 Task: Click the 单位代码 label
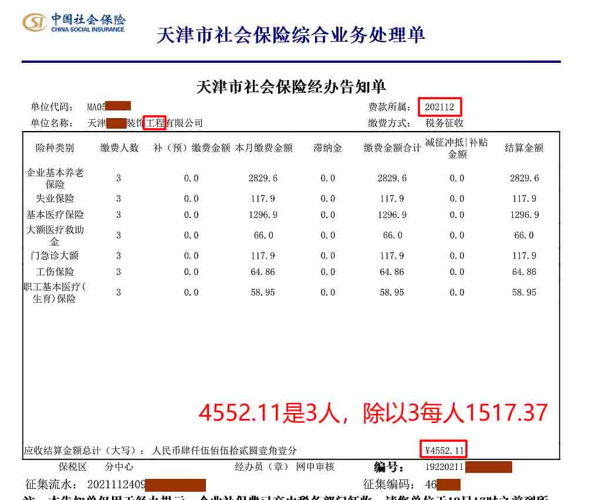click(52, 107)
